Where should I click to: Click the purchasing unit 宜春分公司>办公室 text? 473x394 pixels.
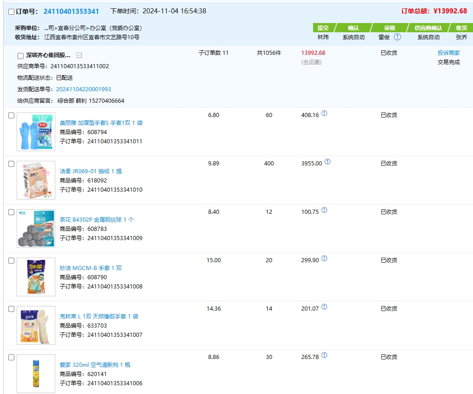tap(93, 28)
